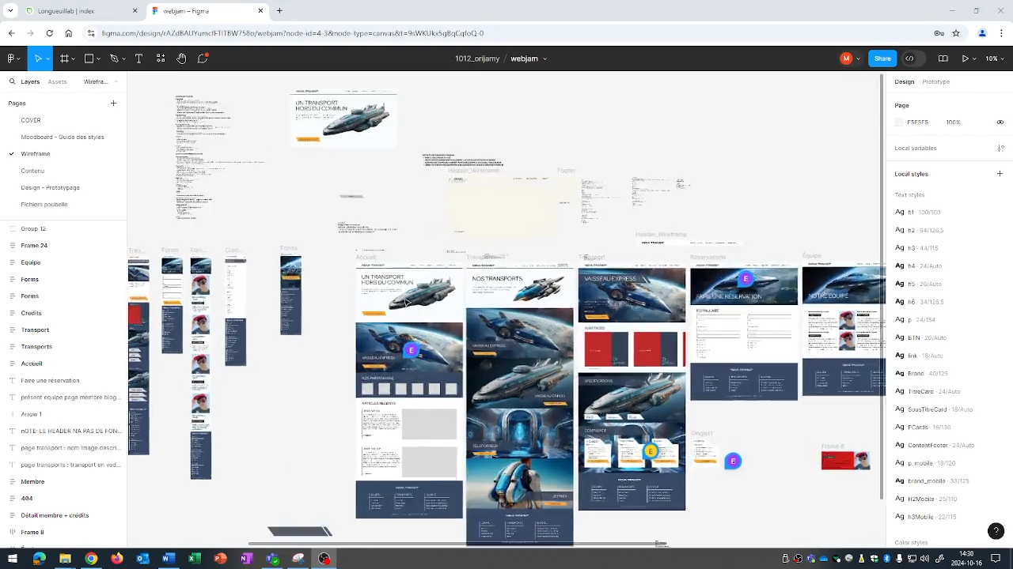Add a new page with plus icon

(x=113, y=104)
